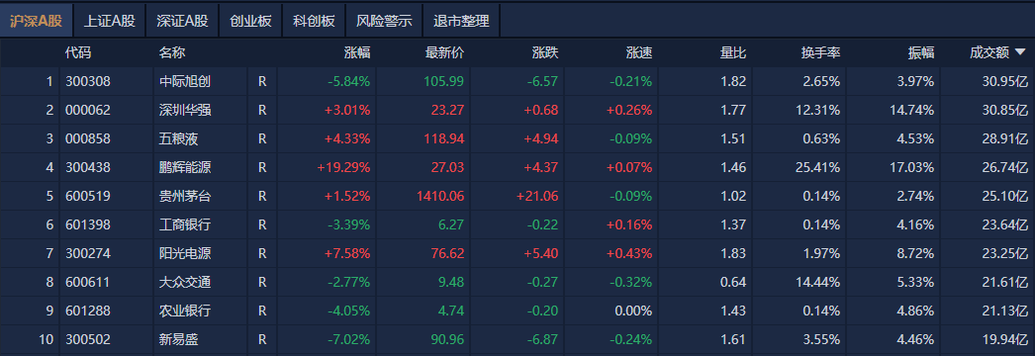1035x356 pixels.
Task: Click the R marker for 新易盛
Action: [263, 339]
